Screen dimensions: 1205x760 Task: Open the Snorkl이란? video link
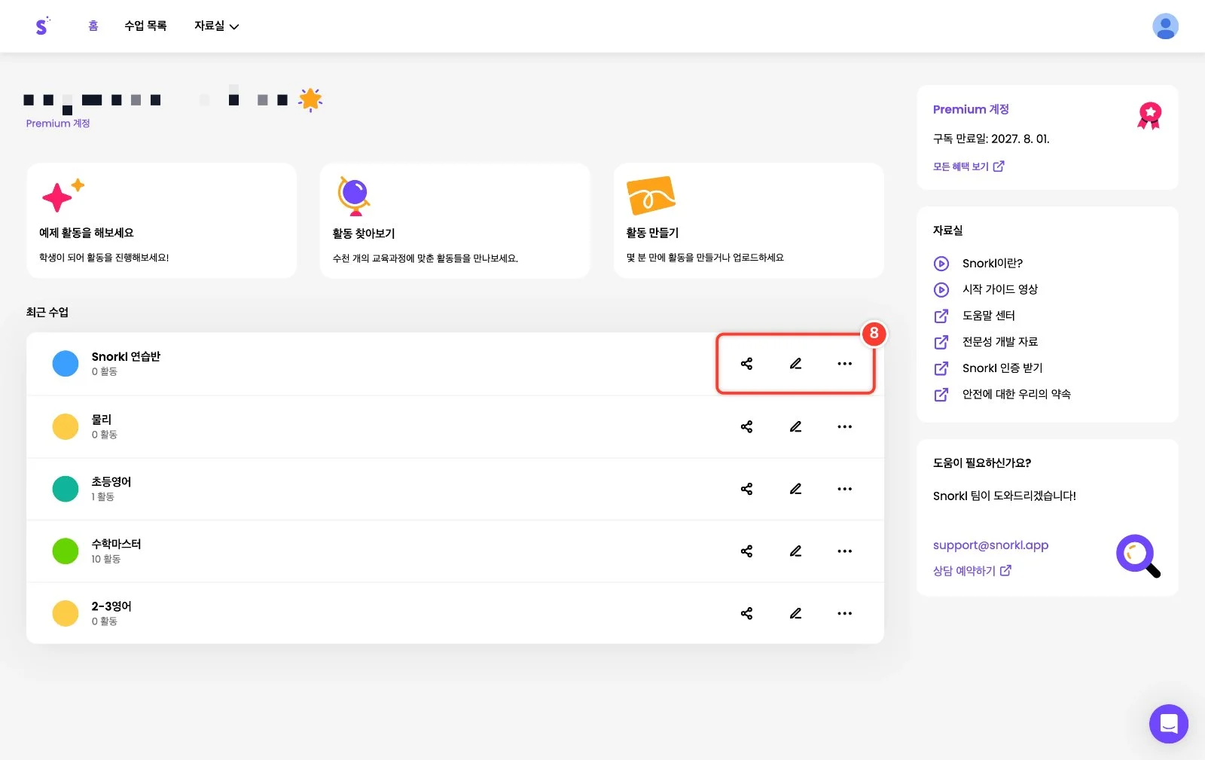click(x=993, y=264)
